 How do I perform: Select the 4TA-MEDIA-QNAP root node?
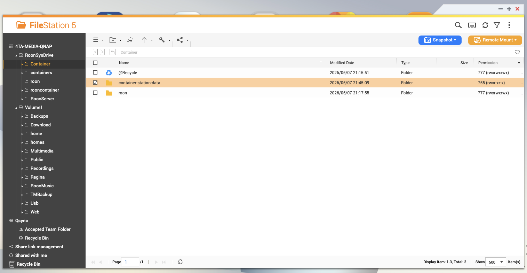point(33,46)
